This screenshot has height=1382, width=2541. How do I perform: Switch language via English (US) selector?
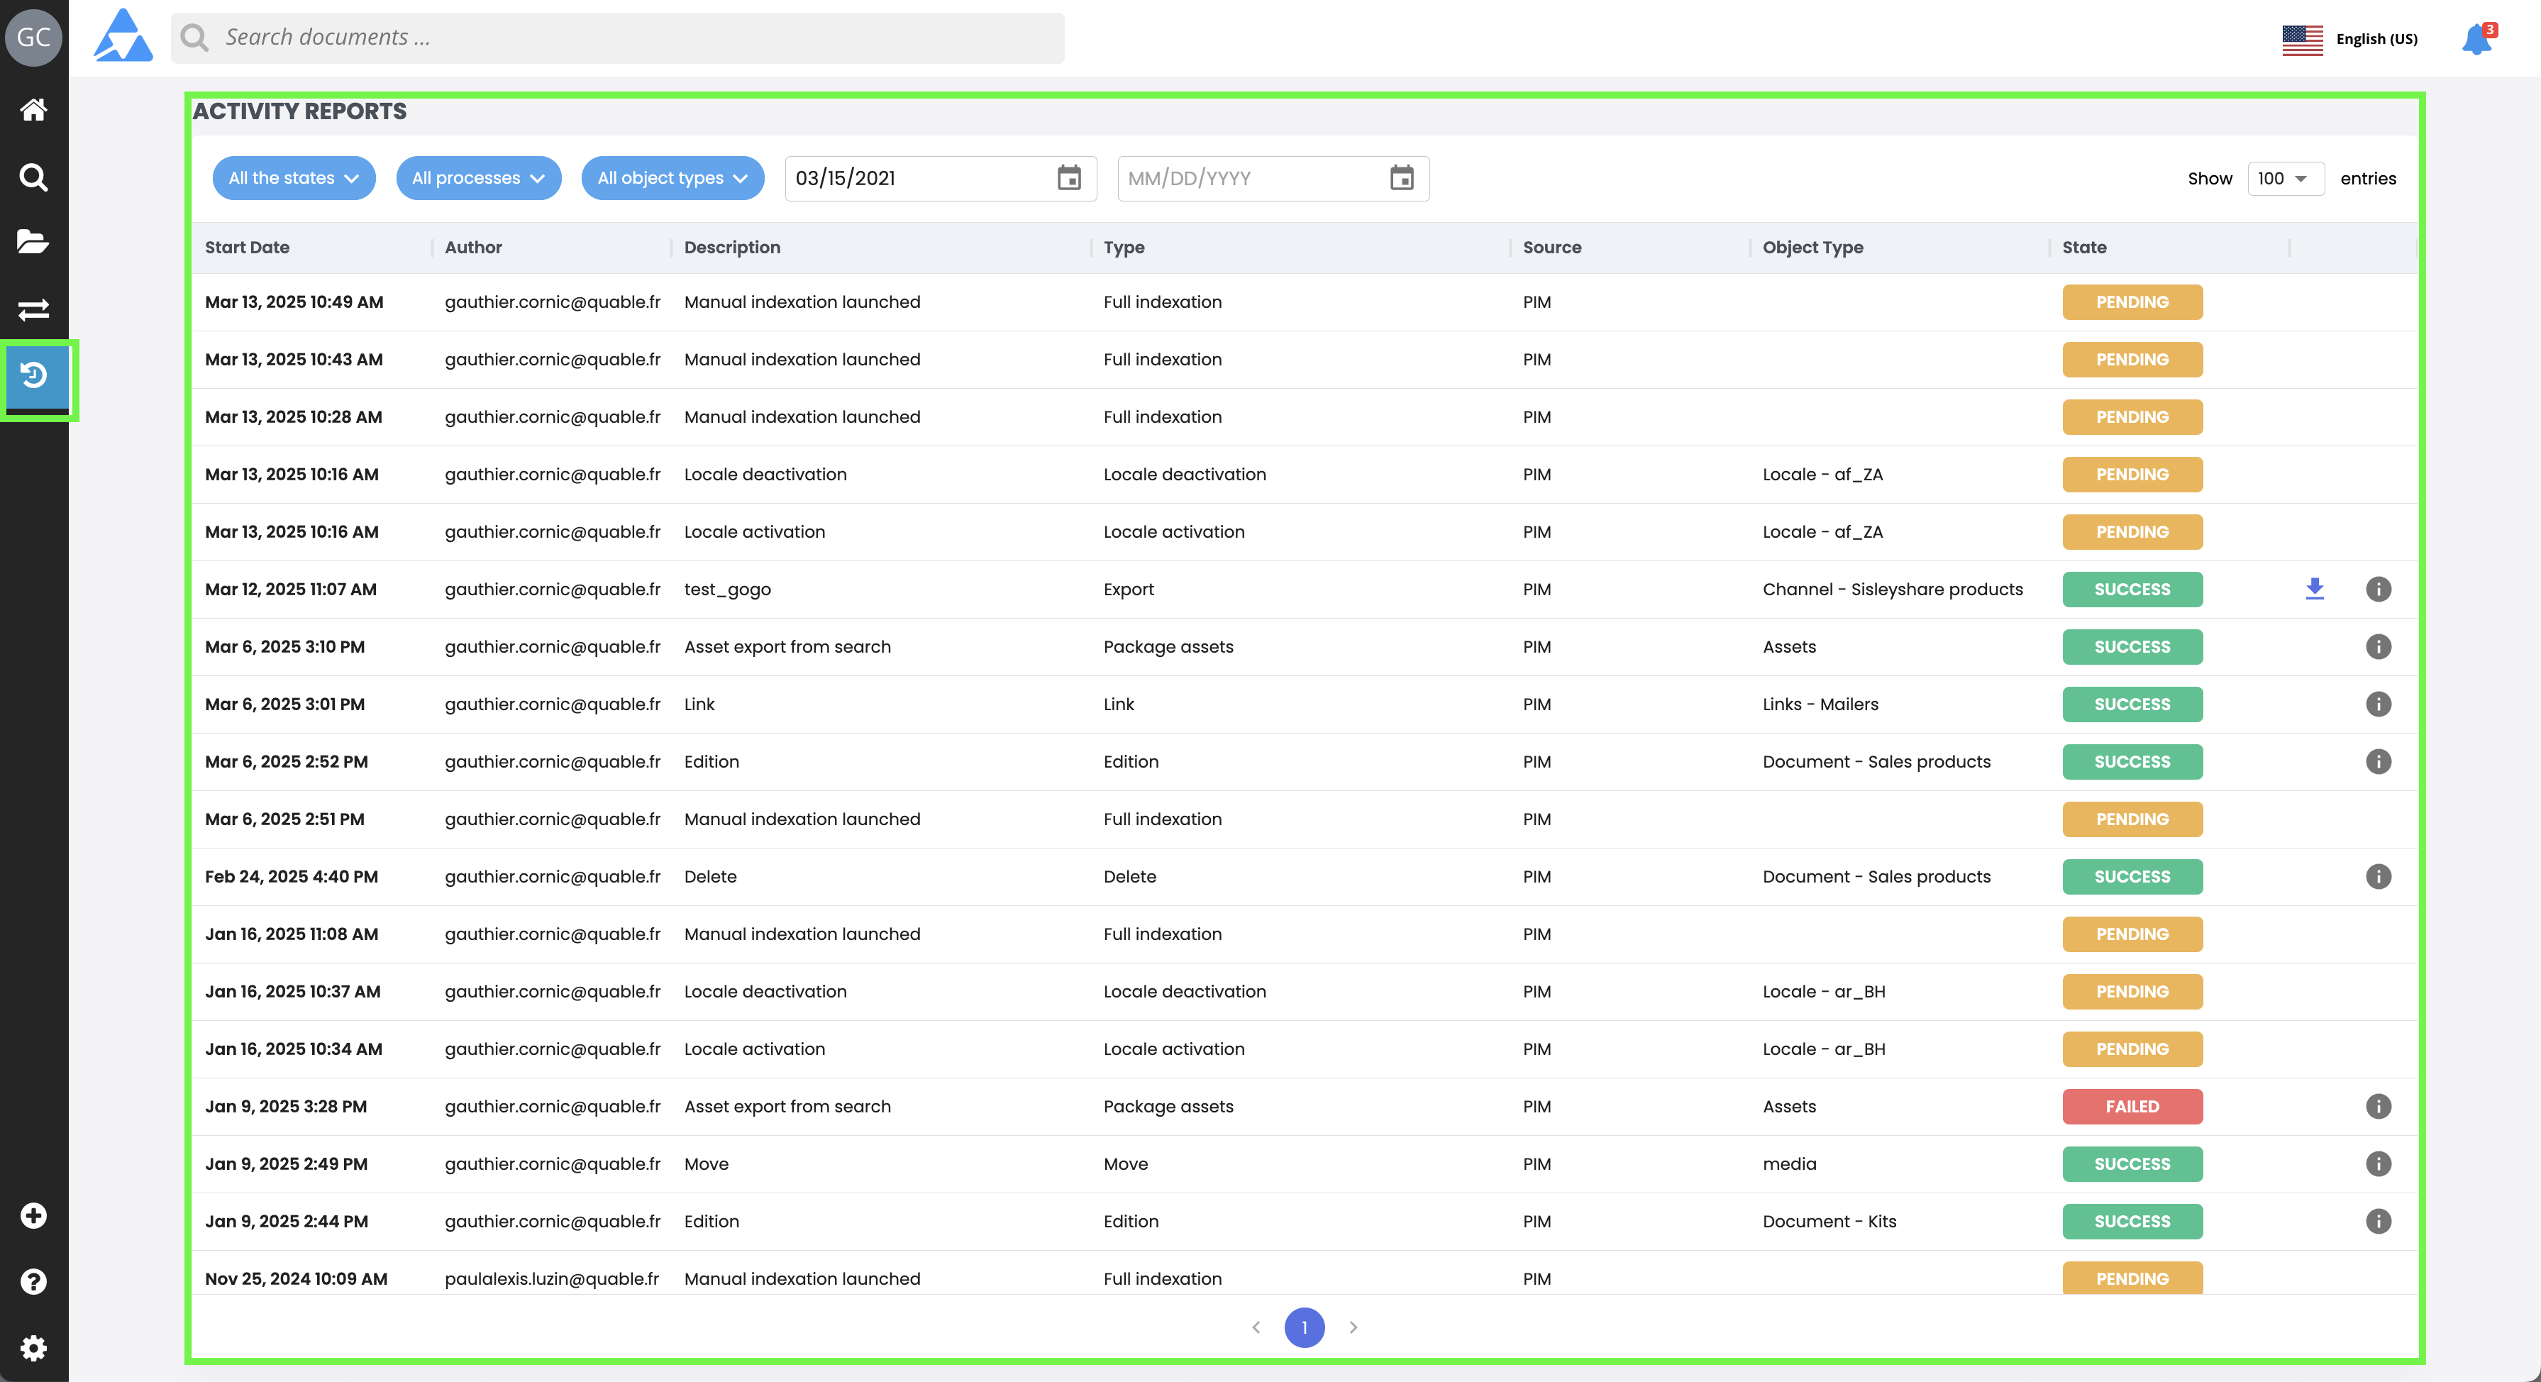click(x=2351, y=40)
